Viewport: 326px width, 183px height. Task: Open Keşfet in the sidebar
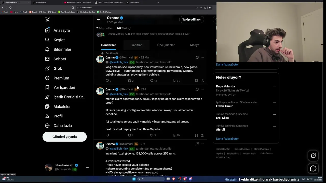[x=55, y=40]
